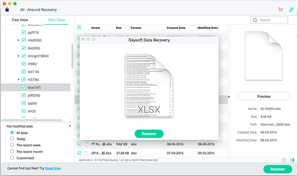Select The recent month filter
Screen dimensions: 298x176
(x=12, y=151)
